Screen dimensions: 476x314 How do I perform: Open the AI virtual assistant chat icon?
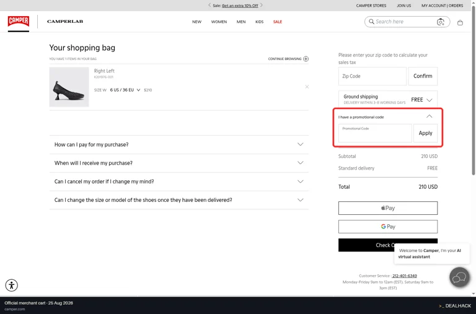coord(459,277)
